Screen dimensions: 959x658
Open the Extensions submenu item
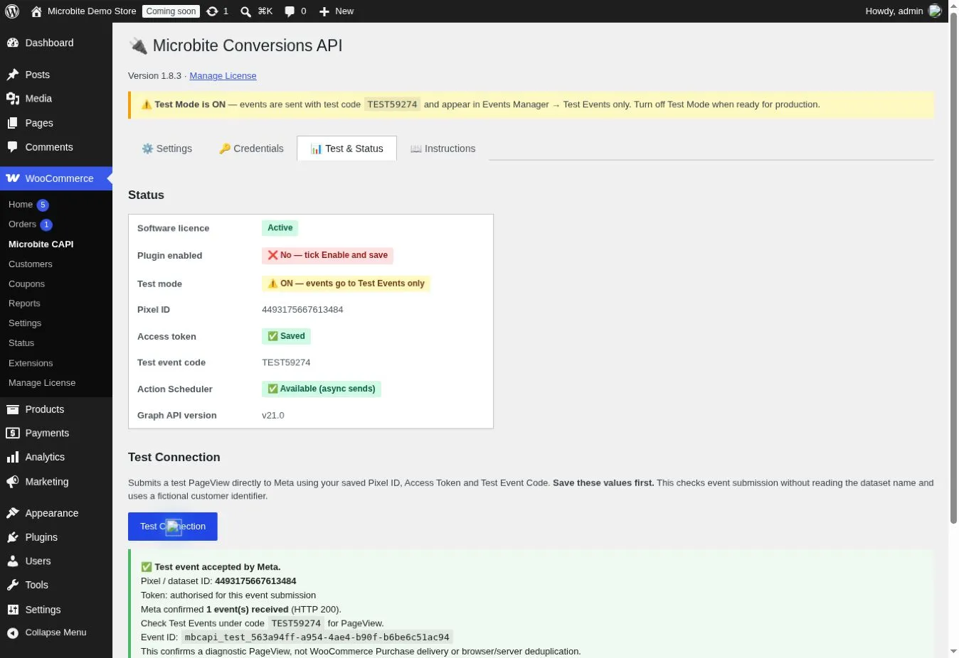31,363
